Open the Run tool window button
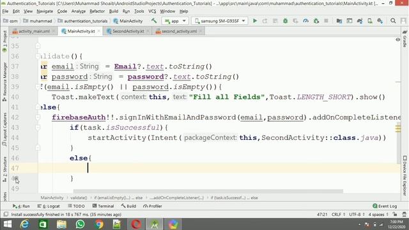 (21, 206)
